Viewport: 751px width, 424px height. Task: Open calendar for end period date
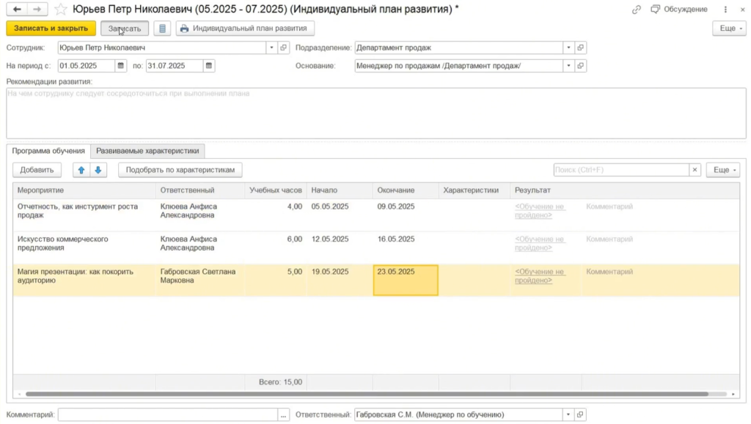point(209,66)
